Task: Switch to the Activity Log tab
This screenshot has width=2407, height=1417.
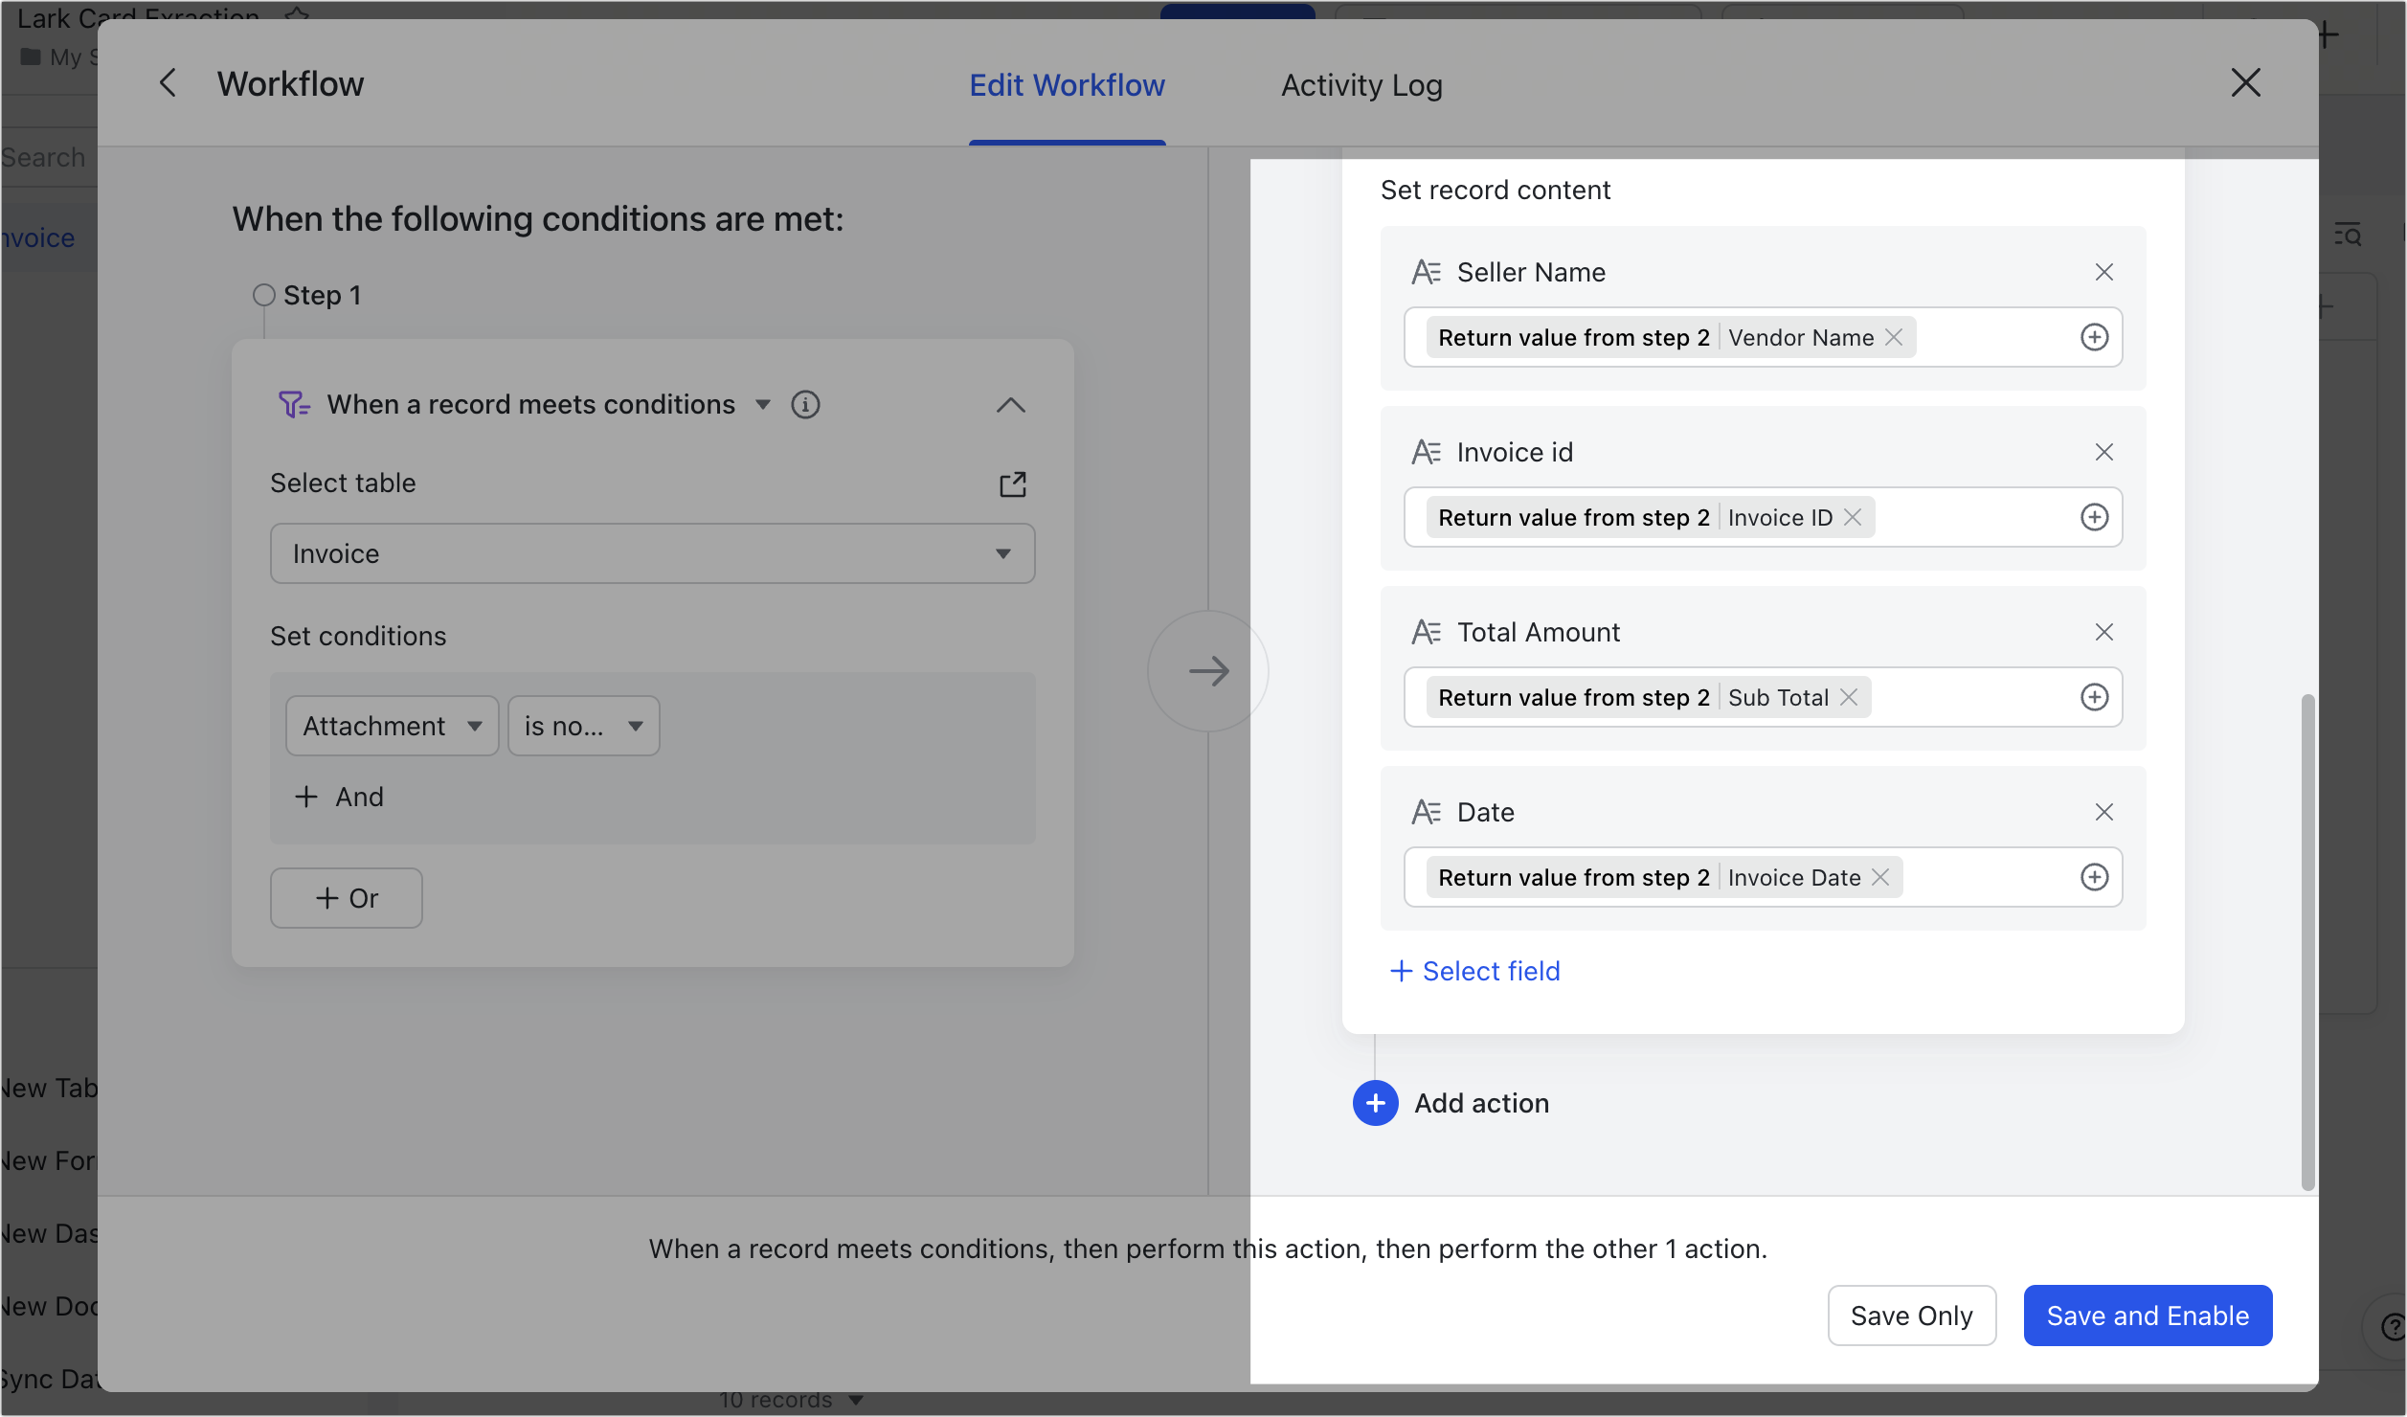Action: pyautogui.click(x=1361, y=85)
